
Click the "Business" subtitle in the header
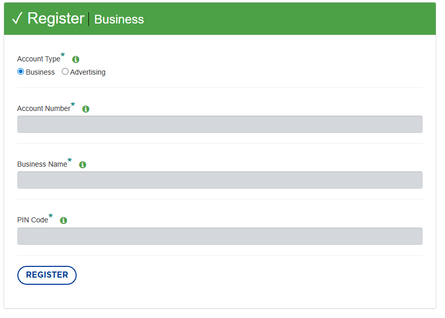click(119, 19)
